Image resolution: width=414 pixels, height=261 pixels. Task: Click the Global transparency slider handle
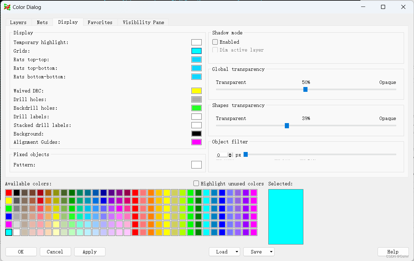click(305, 89)
